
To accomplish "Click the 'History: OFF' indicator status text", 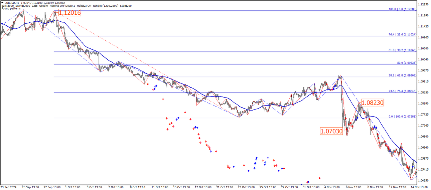I will pyautogui.click(x=57, y=5).
